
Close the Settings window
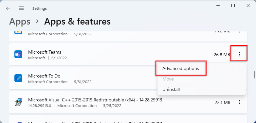[x=248, y=6]
